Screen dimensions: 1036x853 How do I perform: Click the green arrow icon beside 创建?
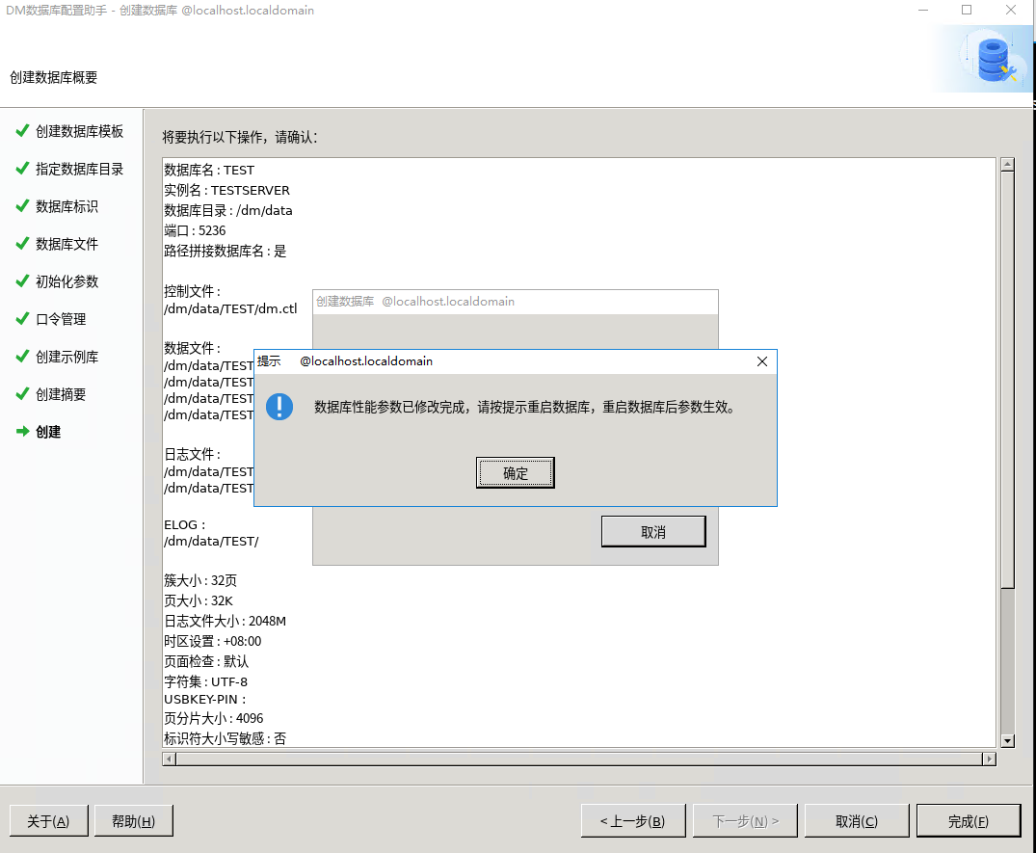[22, 432]
